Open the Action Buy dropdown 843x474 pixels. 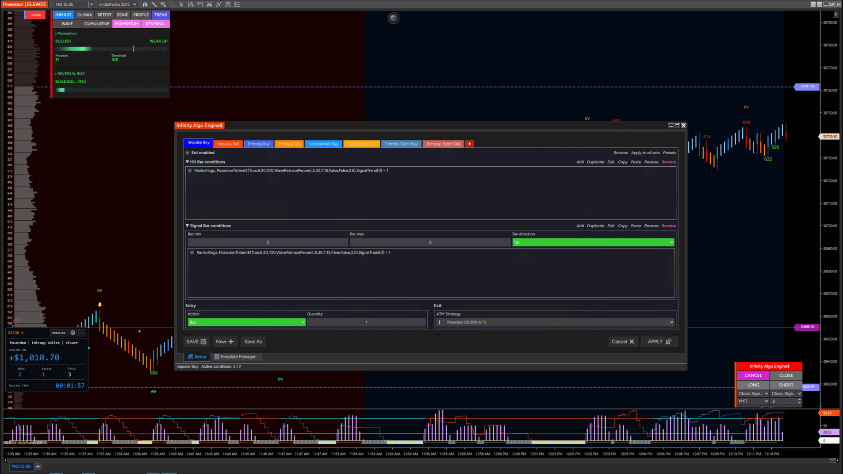246,322
